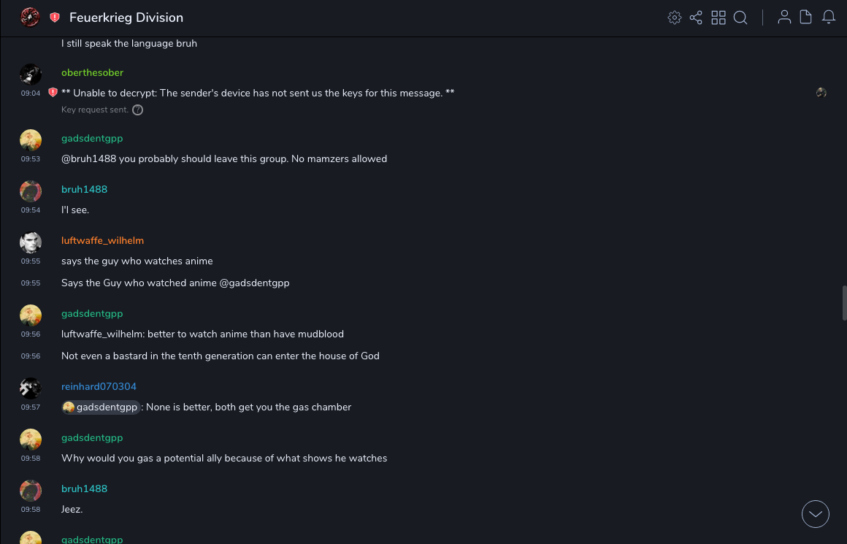The height and width of the screenshot is (544, 847).
Task: Click the room avatar in header
Action: (x=30, y=17)
